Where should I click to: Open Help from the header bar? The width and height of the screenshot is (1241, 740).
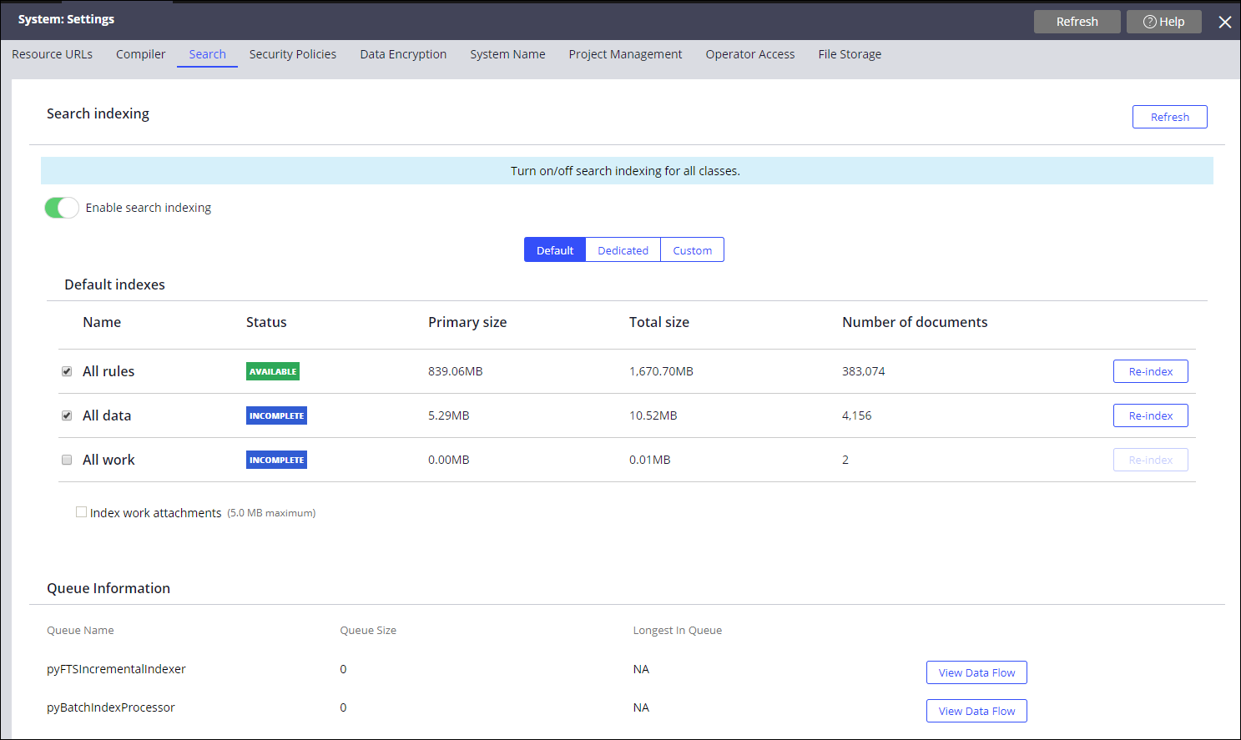pyautogui.click(x=1163, y=22)
